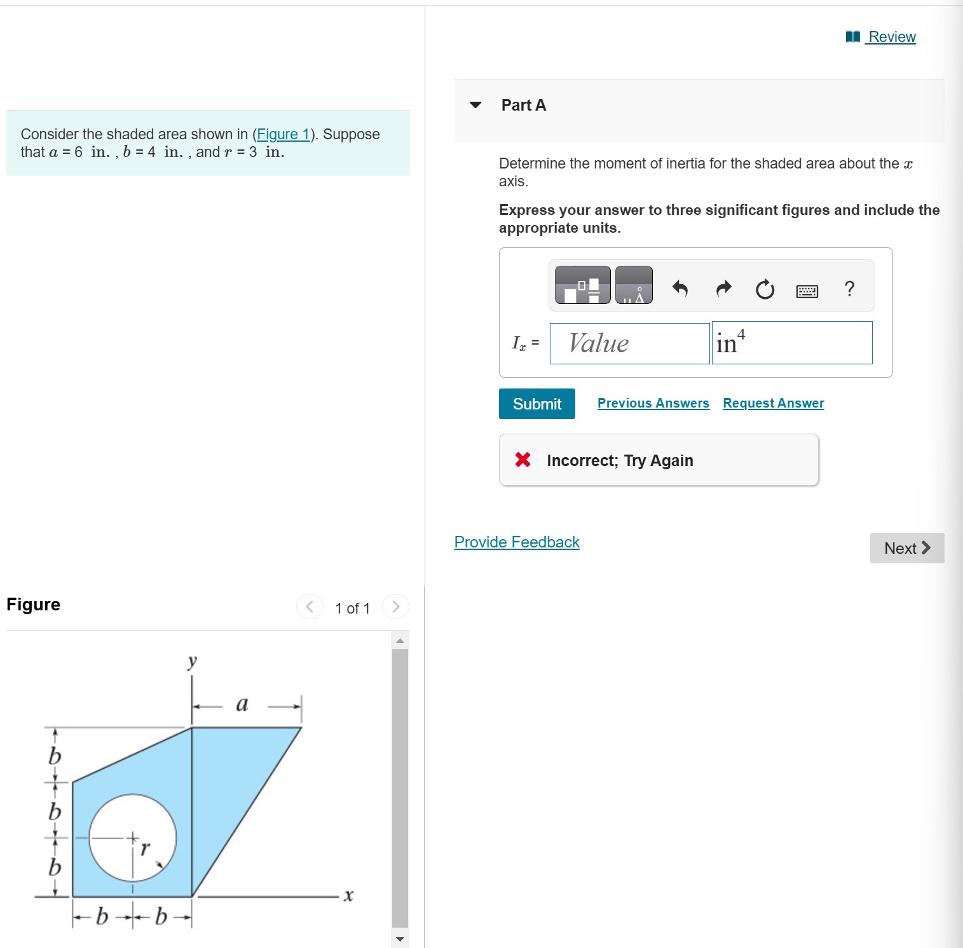
Task: Open the equation templates palette icon
Action: coord(581,285)
